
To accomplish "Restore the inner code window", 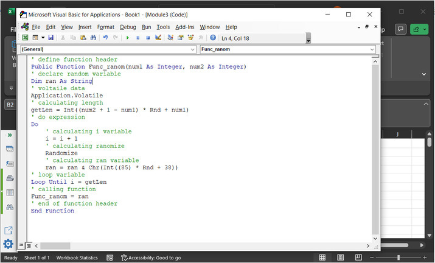I will 367,27.
